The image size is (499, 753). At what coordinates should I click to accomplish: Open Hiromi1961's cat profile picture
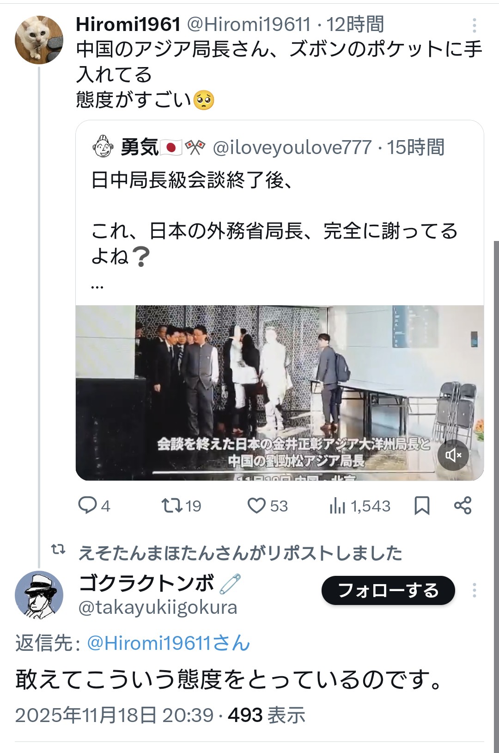tap(39, 40)
